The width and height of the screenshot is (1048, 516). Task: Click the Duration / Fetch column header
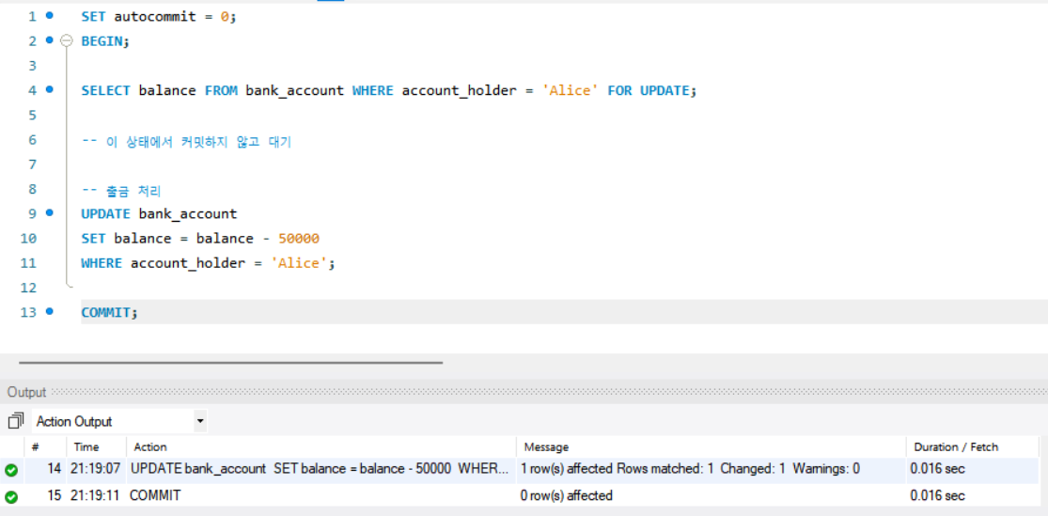pyautogui.click(x=955, y=447)
